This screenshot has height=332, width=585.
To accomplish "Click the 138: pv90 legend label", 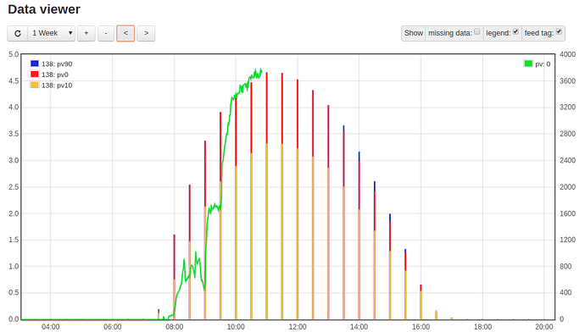I will pos(57,64).
